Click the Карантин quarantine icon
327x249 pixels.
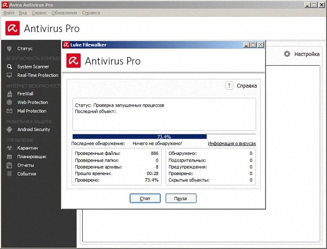tap(9, 148)
